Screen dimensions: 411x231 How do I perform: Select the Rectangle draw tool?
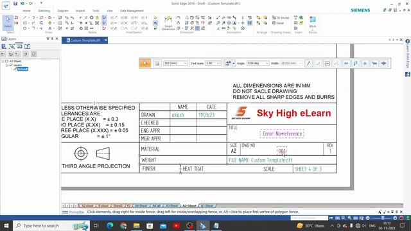pyautogui.click(x=24, y=23)
